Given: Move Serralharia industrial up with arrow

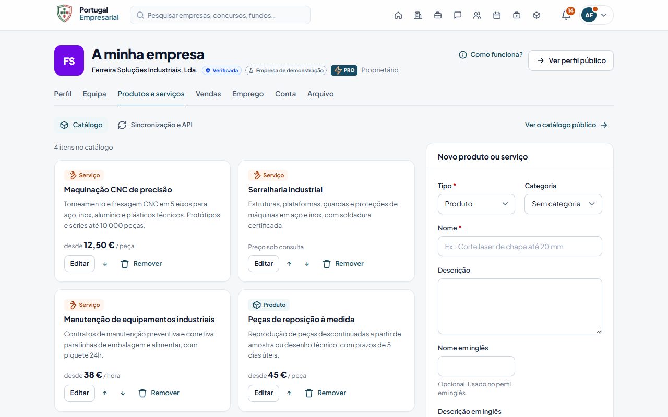Looking at the screenshot, I should pos(289,264).
